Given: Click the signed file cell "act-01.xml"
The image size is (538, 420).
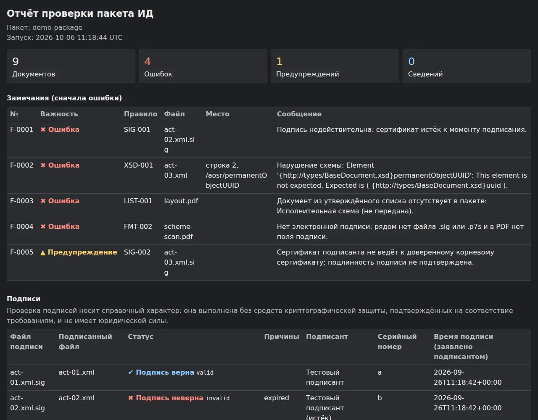Looking at the screenshot, I should coord(76,373).
